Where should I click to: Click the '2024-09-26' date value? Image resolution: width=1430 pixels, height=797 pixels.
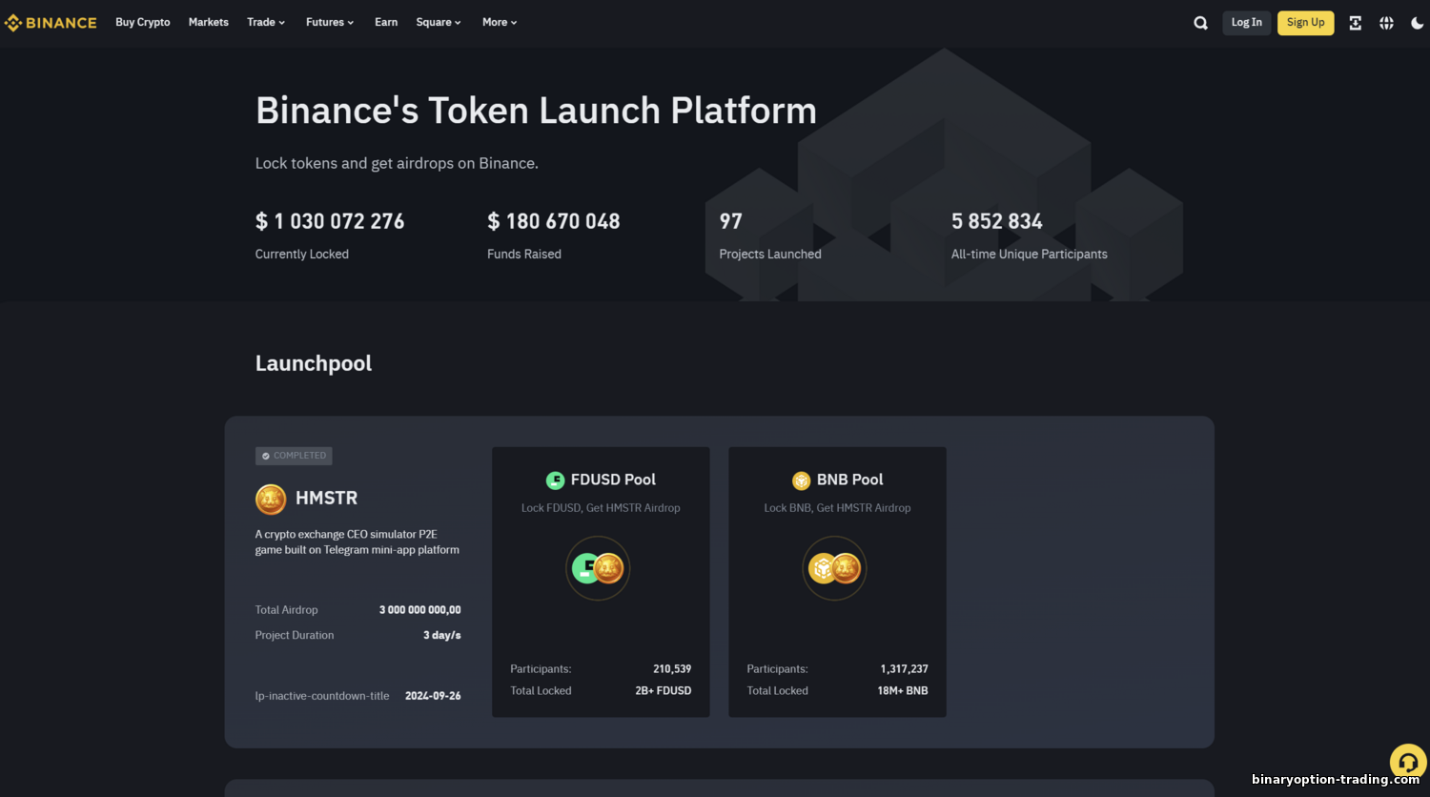coord(433,696)
